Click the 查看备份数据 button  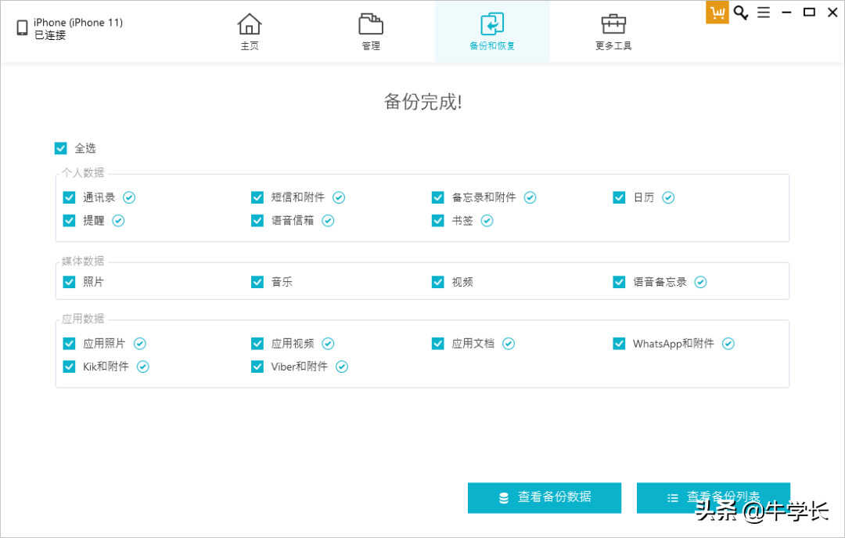[545, 497]
